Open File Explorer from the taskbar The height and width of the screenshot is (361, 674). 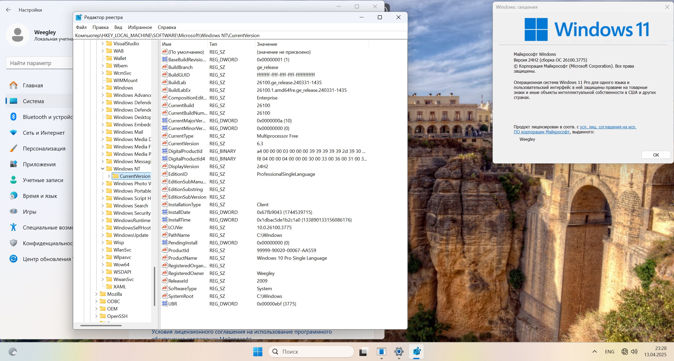pyautogui.click(x=382, y=352)
